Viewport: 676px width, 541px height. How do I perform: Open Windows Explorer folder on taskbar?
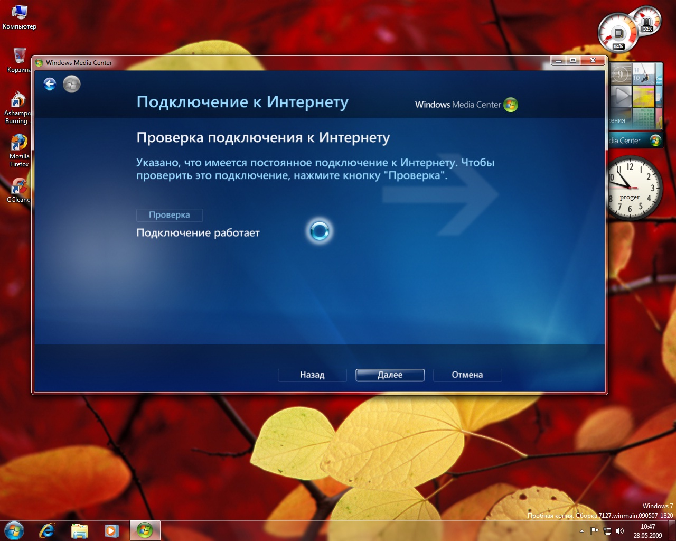tap(79, 530)
